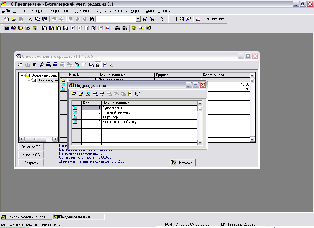The height and width of the screenshot is (228, 314).
Task: Click the Анализ ОС button
Action: click(31, 155)
